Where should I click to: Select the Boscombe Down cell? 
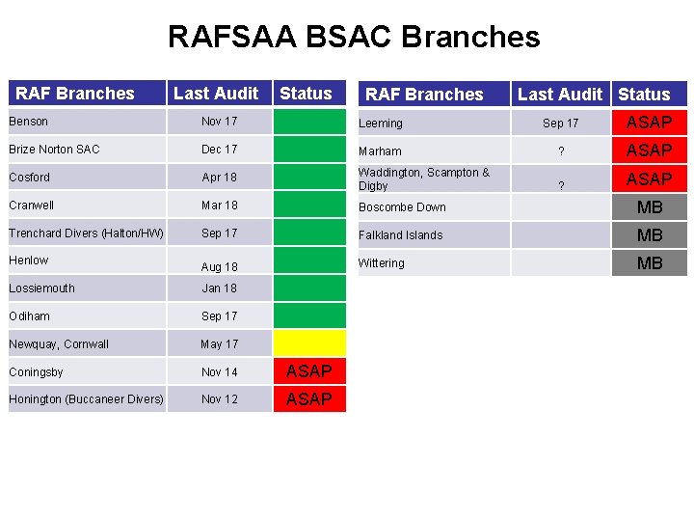pyautogui.click(x=434, y=206)
